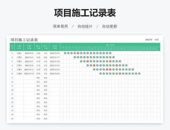Select the red cross on day 15 for 工程5
The height and width of the screenshot is (130, 170).
[107, 70]
